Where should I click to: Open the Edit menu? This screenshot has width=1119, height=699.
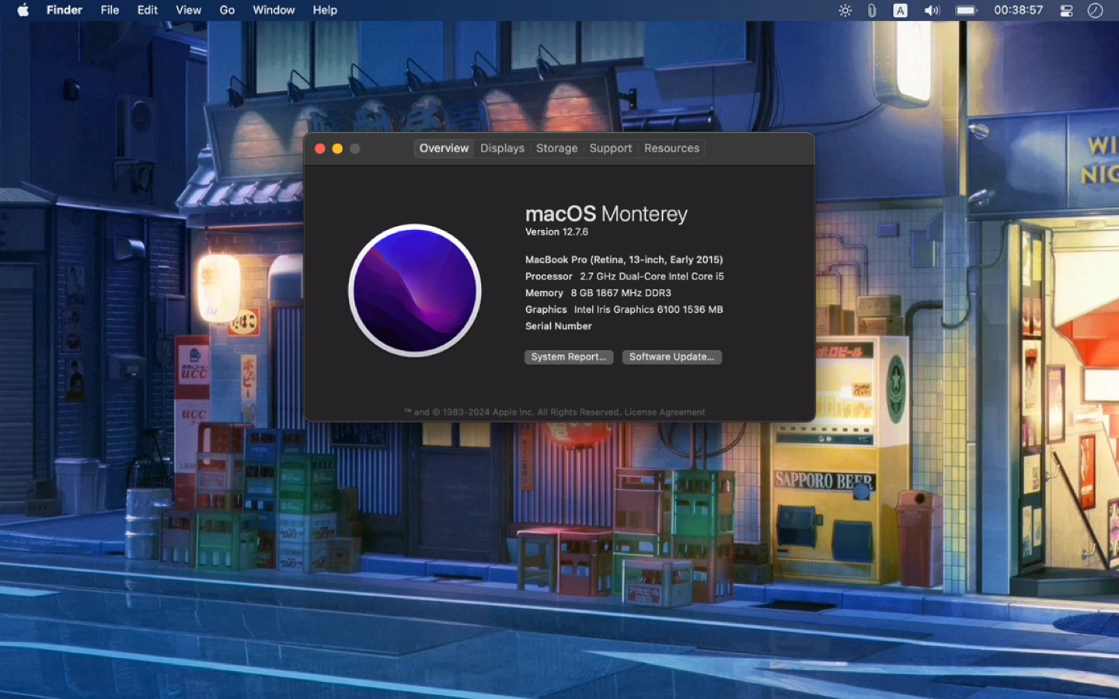[148, 10]
